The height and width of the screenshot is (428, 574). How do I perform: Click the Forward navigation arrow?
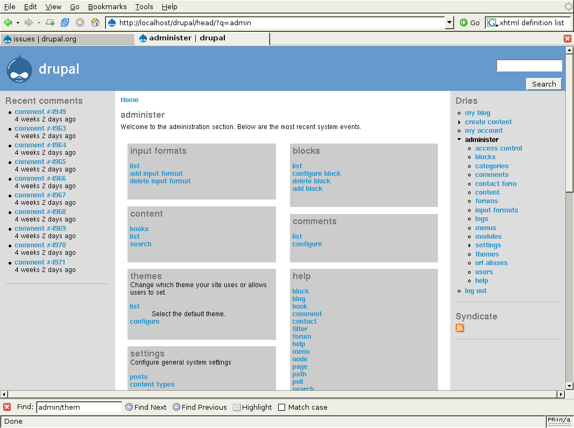(x=27, y=22)
